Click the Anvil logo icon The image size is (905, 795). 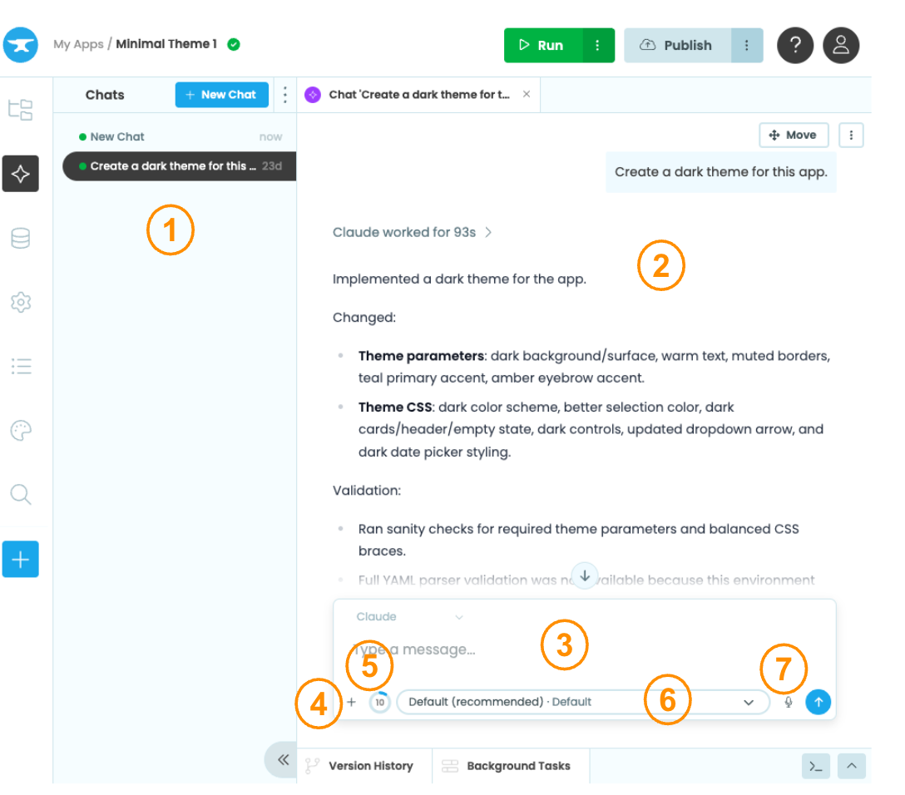click(x=21, y=44)
